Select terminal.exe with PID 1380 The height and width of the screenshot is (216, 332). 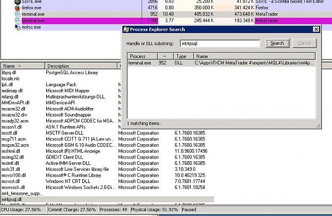tap(33, 21)
